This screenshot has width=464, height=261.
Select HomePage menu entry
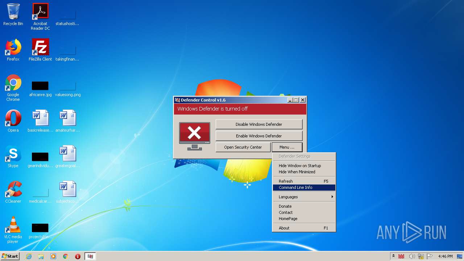pos(304,219)
